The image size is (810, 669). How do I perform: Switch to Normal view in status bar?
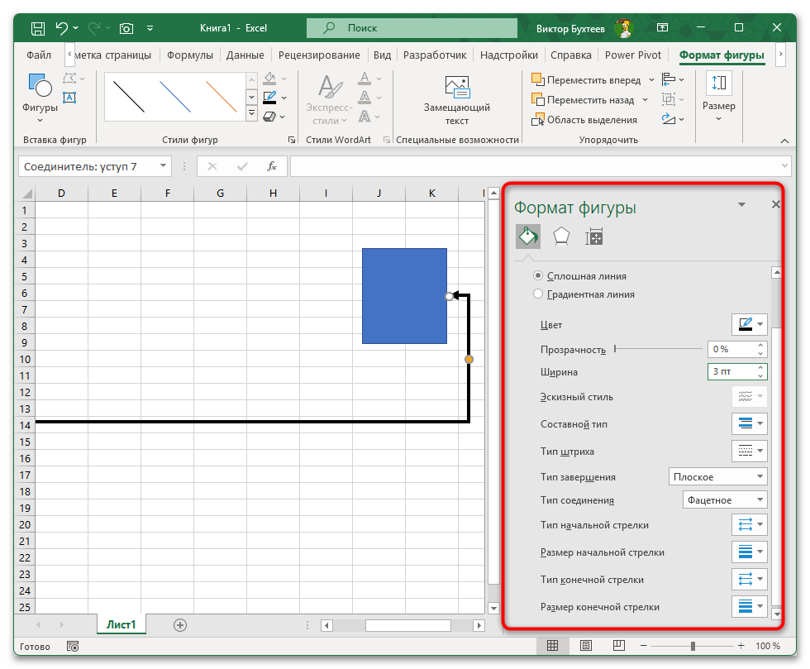tap(552, 646)
